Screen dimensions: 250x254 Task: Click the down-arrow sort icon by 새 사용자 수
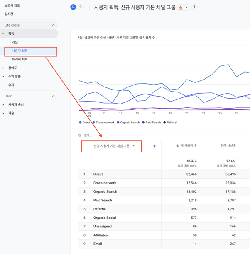(178, 146)
